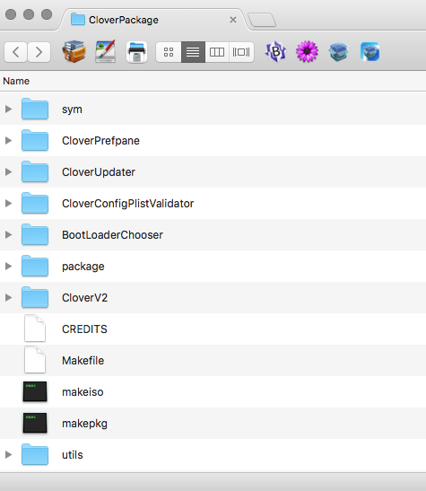This screenshot has width=426, height=491.
Task: Open the gray-blue package box icon
Action: pos(338,52)
